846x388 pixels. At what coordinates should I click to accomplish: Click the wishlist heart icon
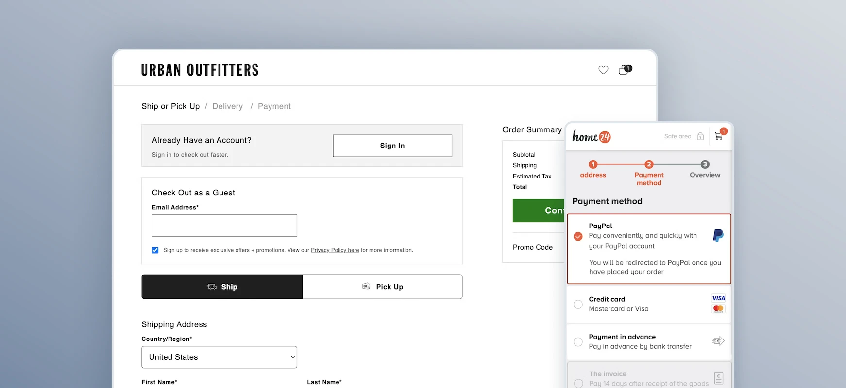603,70
